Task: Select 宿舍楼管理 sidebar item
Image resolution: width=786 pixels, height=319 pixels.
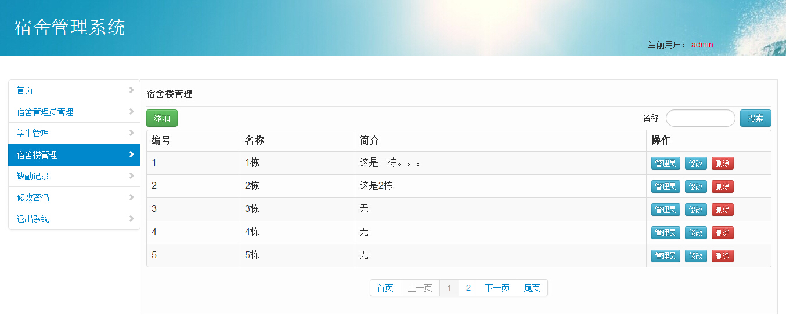Action: 37,155
